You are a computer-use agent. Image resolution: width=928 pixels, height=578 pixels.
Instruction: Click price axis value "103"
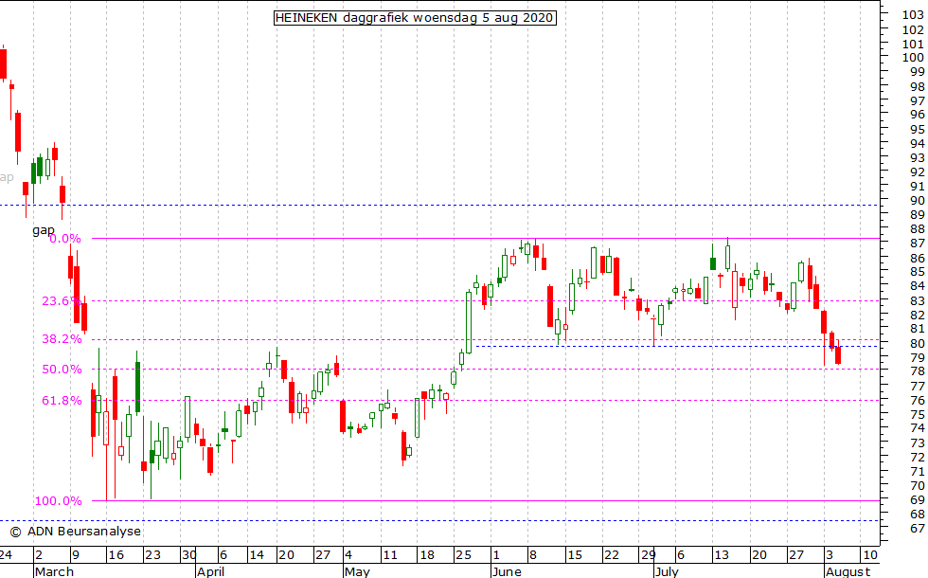(x=913, y=15)
